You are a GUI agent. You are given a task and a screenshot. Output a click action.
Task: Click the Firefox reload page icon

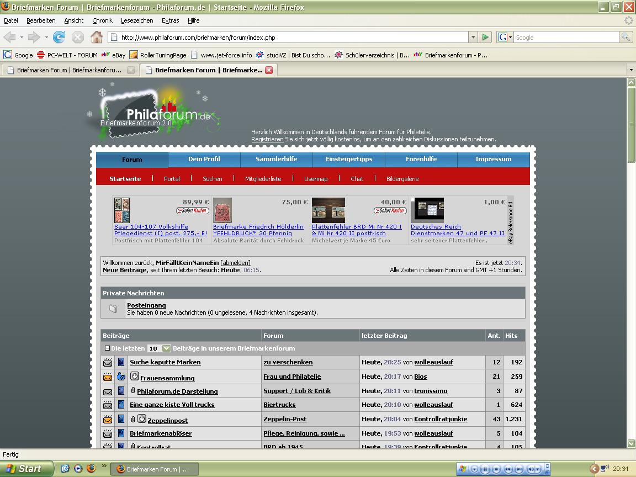[x=59, y=37]
